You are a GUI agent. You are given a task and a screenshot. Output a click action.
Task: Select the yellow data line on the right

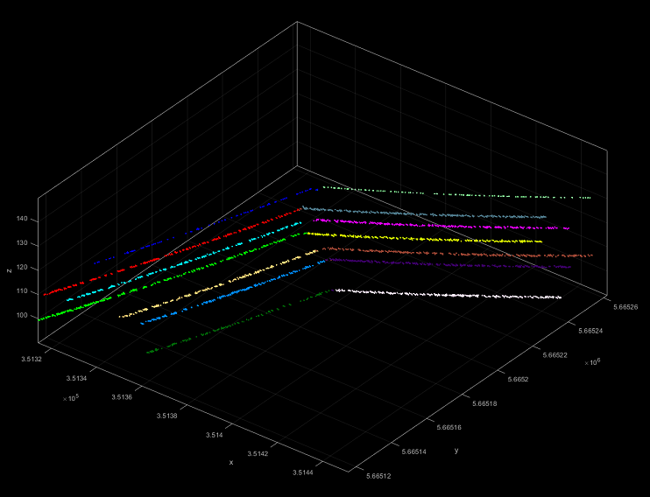click(x=438, y=238)
